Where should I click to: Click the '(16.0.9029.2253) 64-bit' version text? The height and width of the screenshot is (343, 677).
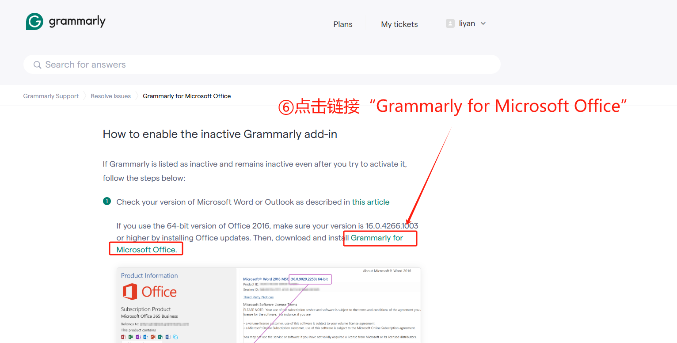point(309,279)
